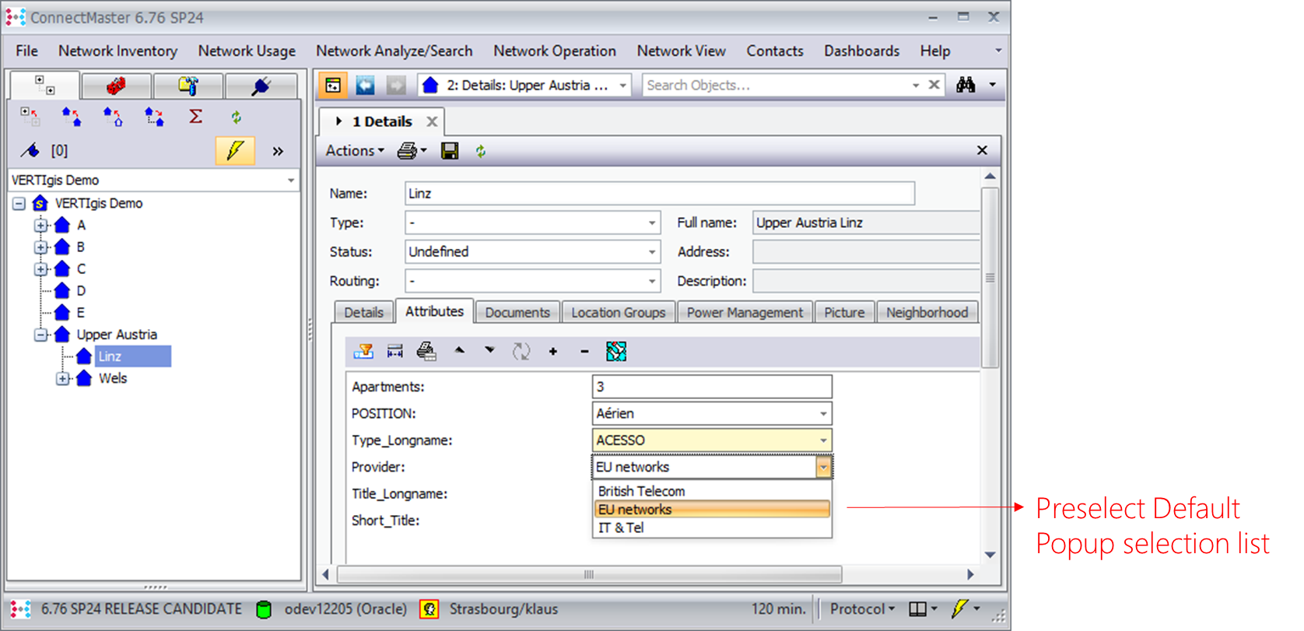Switch to the Details sub-tab

(x=363, y=312)
